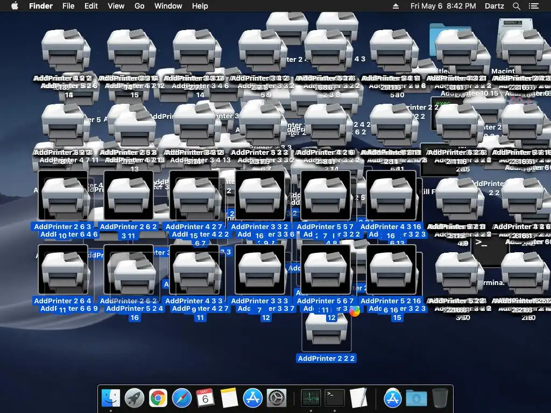Open the Apple menu

tap(15, 6)
